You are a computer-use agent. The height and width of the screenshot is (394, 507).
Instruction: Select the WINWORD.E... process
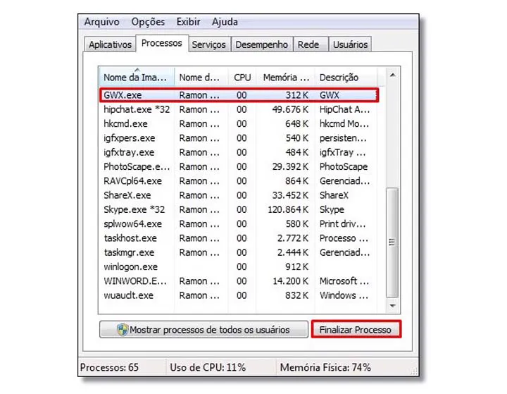(x=239, y=281)
